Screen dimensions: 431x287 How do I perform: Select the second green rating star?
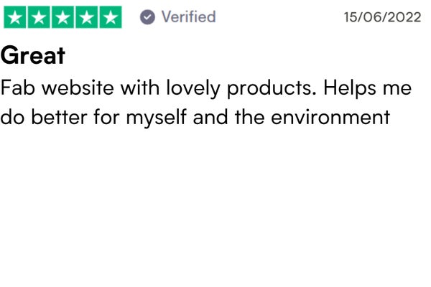pos(39,17)
